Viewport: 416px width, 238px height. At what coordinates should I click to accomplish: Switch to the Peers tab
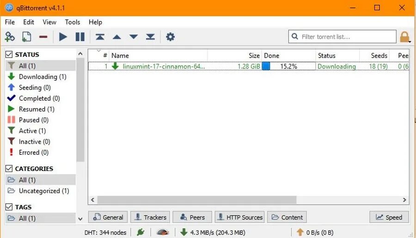tap(192, 217)
